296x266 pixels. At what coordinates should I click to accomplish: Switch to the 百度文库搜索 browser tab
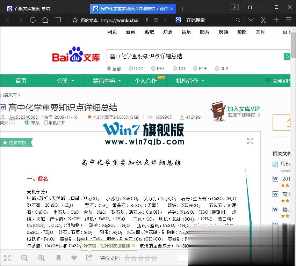click(32, 8)
